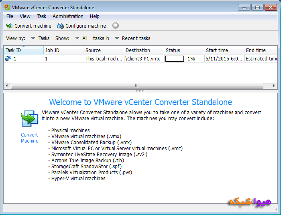The image size is (281, 215).
Task: Click the window resize grip corner
Action: 275,209
